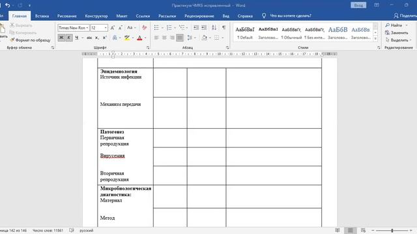Open spelling check status icon
Screen dimensions: 417x234
72,230
